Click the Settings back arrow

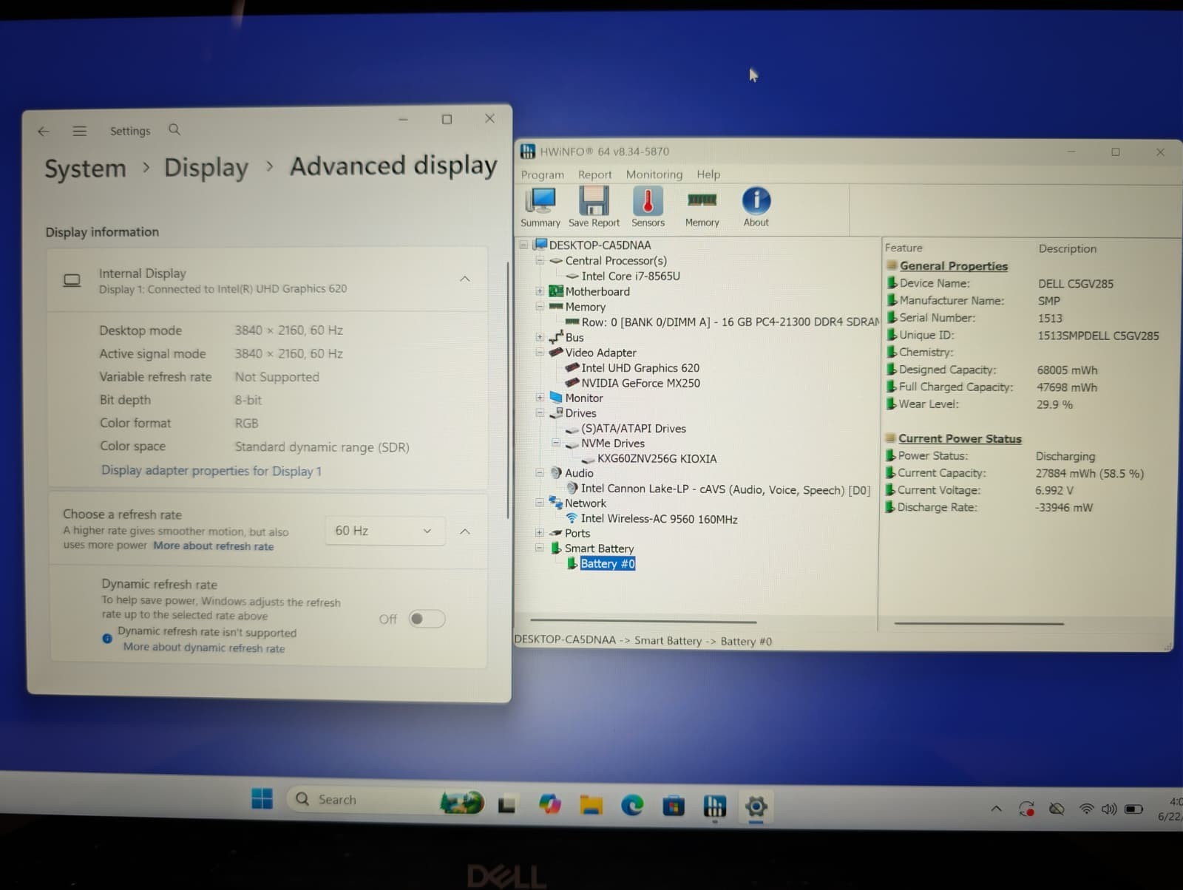[x=44, y=132]
